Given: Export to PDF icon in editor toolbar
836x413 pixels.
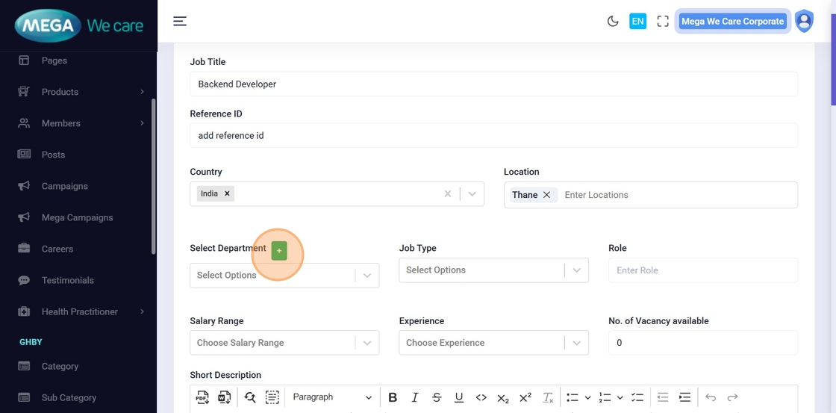Looking at the screenshot, I should pyautogui.click(x=202, y=397).
